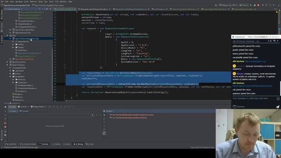Open Version Control tool window button
This screenshot has width=281, height=158.
[x=28, y=144]
